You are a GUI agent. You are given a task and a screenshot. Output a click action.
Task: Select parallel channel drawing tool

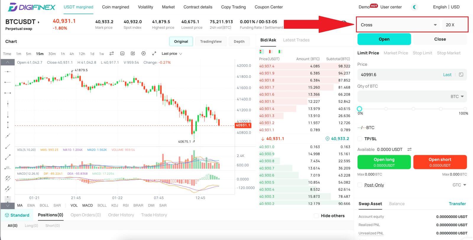click(8, 178)
